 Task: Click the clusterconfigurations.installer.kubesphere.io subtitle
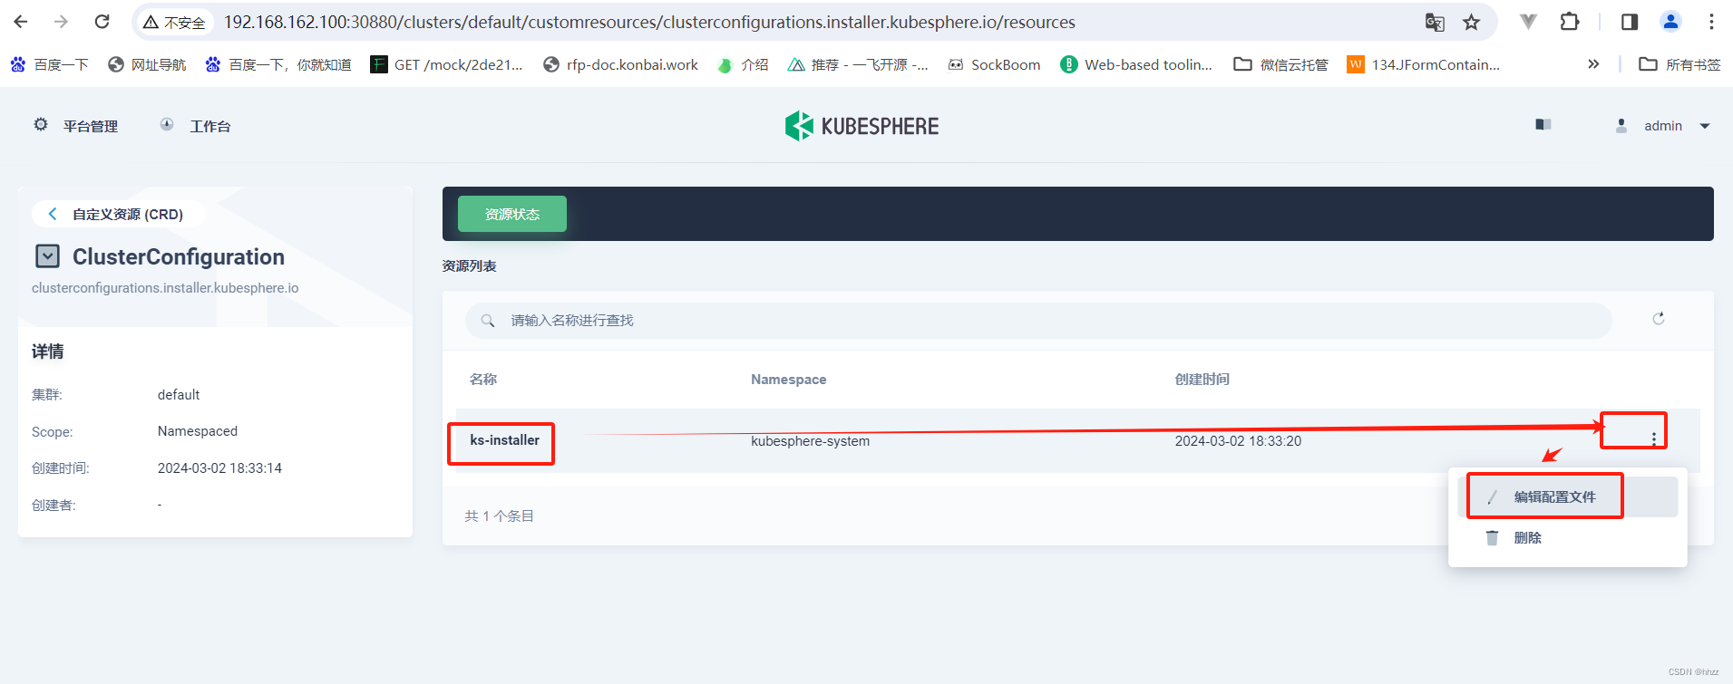pyautogui.click(x=165, y=287)
